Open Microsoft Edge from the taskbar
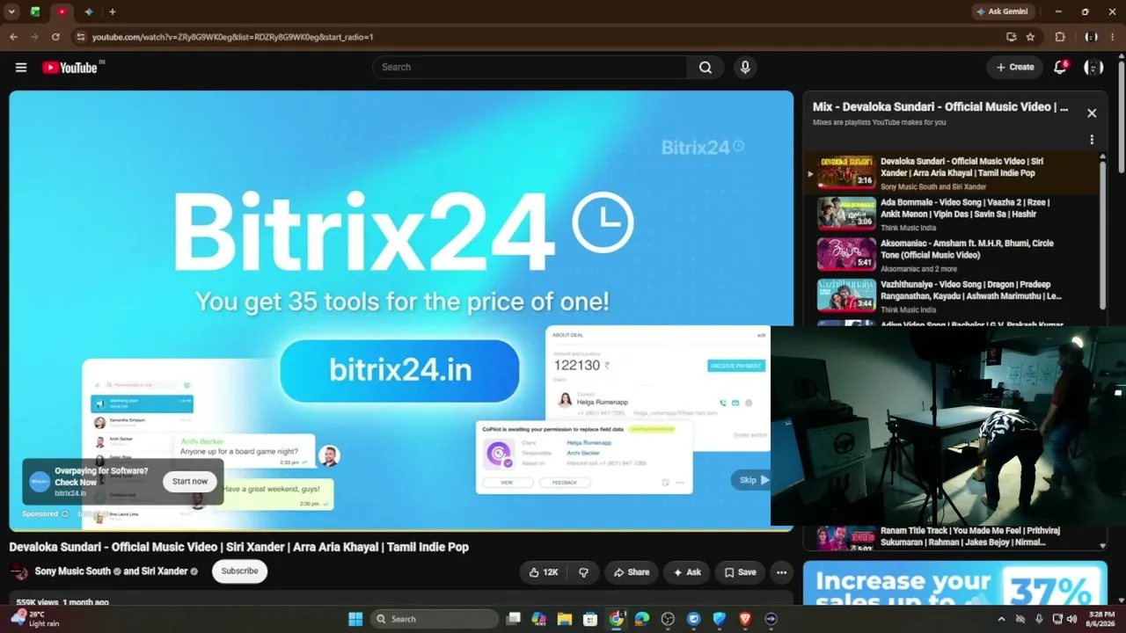Viewport: 1126px width, 633px height. [642, 619]
